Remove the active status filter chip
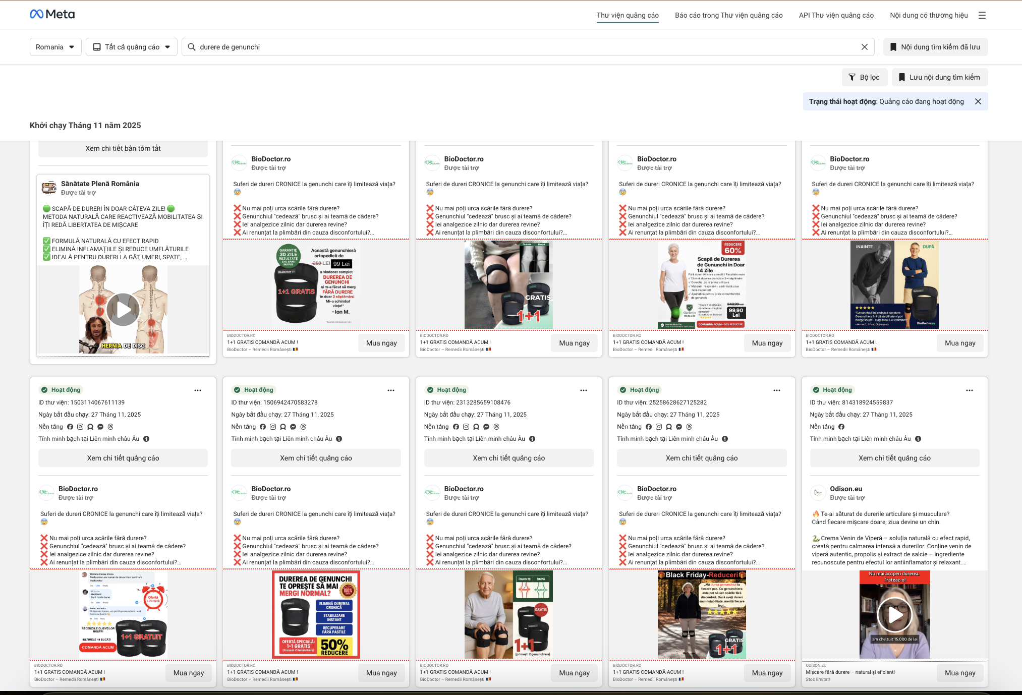 click(978, 101)
